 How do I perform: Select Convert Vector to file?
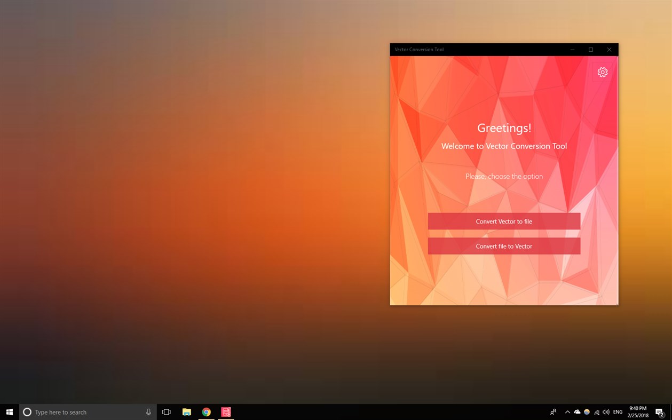click(503, 221)
